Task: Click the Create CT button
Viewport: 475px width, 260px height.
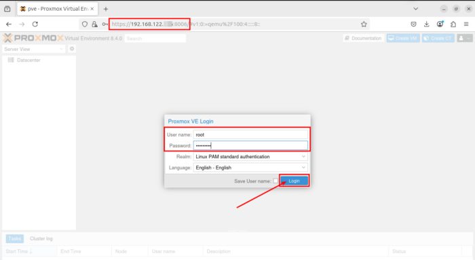Action: [438, 38]
